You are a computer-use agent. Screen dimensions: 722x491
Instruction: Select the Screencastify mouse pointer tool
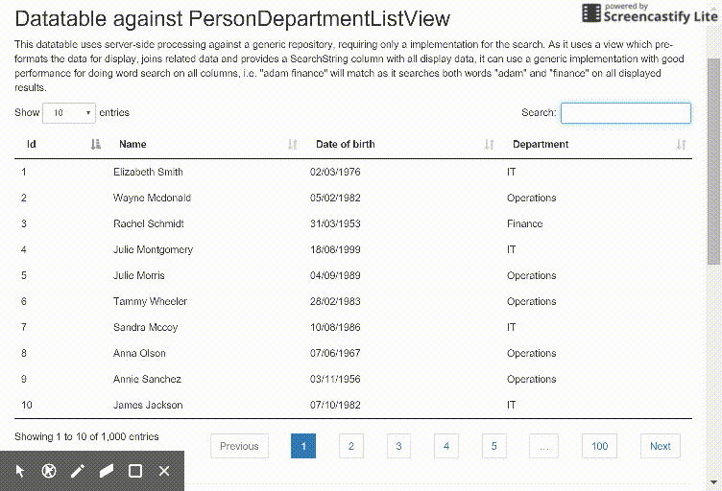20,471
